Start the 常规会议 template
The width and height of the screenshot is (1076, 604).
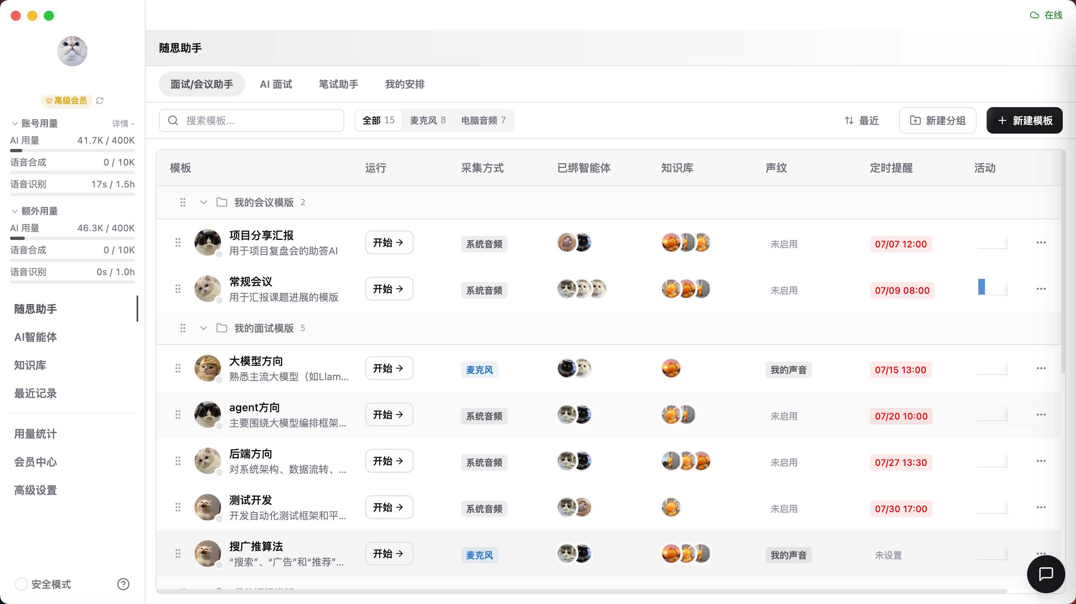click(389, 289)
